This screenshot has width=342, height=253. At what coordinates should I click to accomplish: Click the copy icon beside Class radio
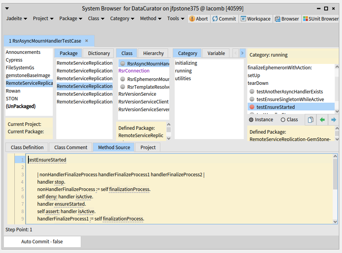[x=311, y=120]
